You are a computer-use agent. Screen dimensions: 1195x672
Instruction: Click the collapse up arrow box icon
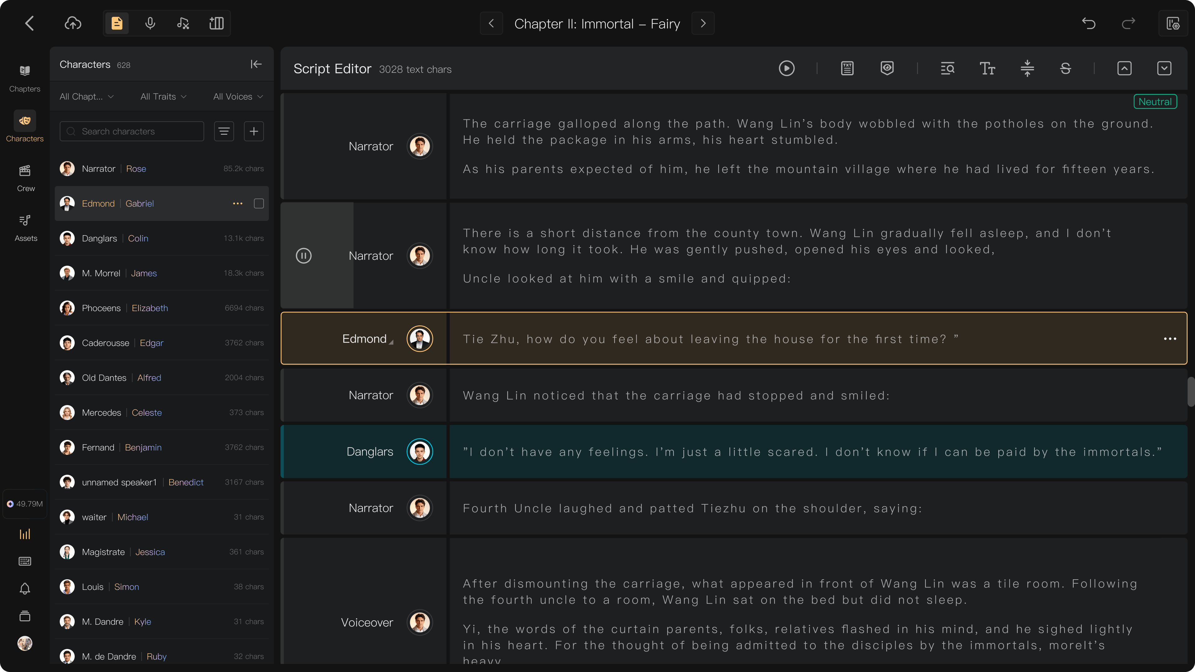click(1124, 69)
